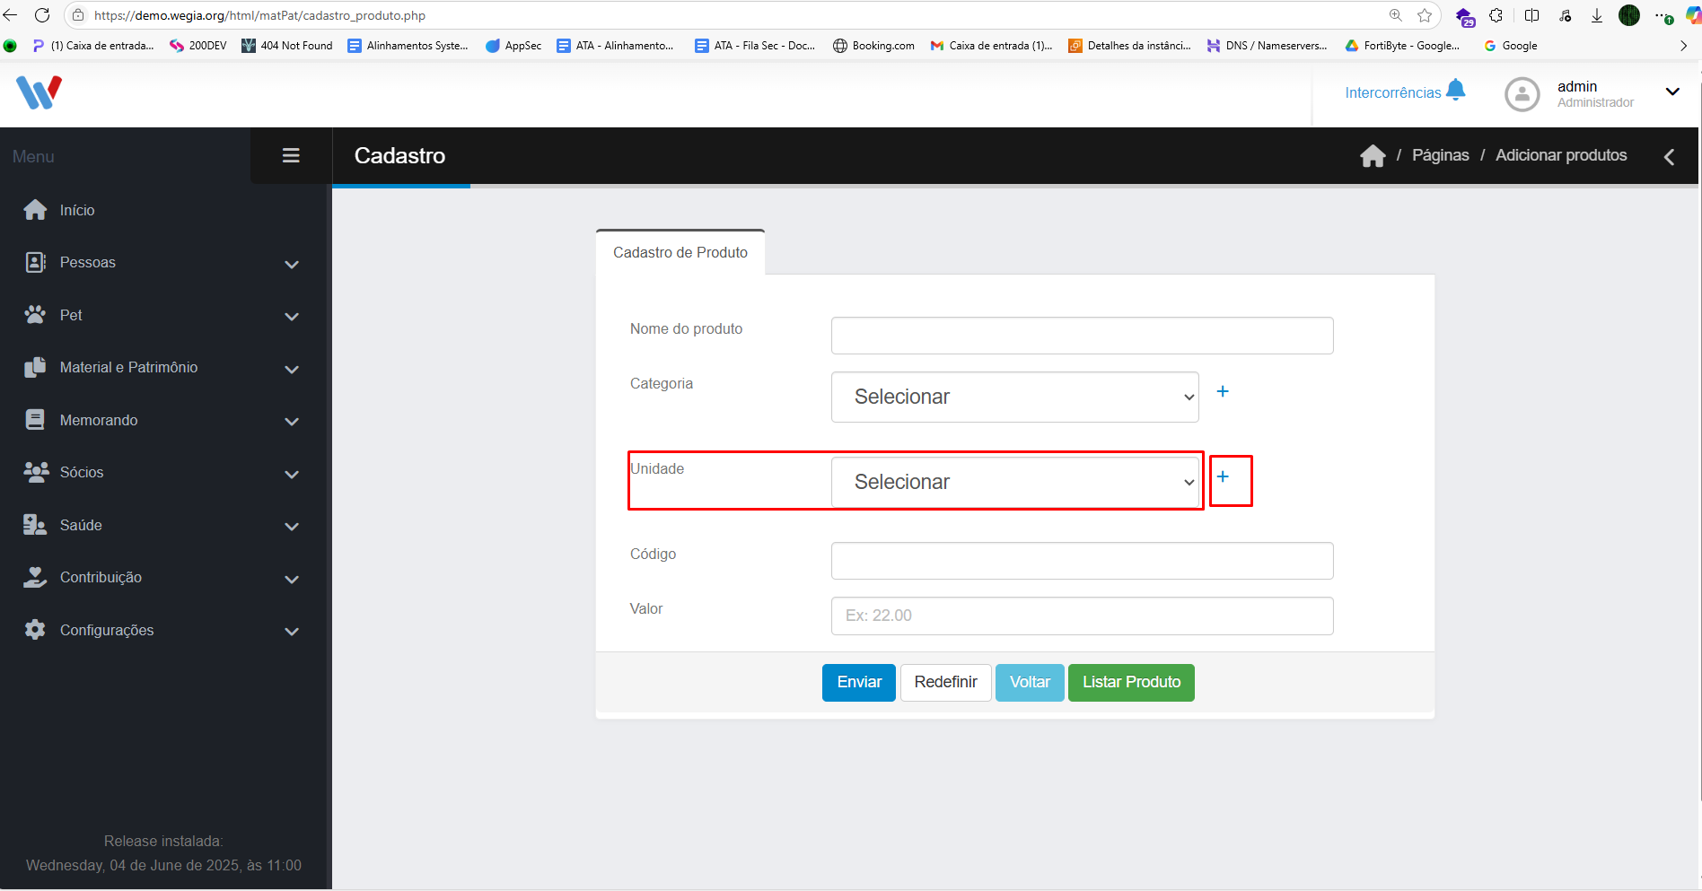
Task: Click the Sócios group icon
Action: [36, 472]
